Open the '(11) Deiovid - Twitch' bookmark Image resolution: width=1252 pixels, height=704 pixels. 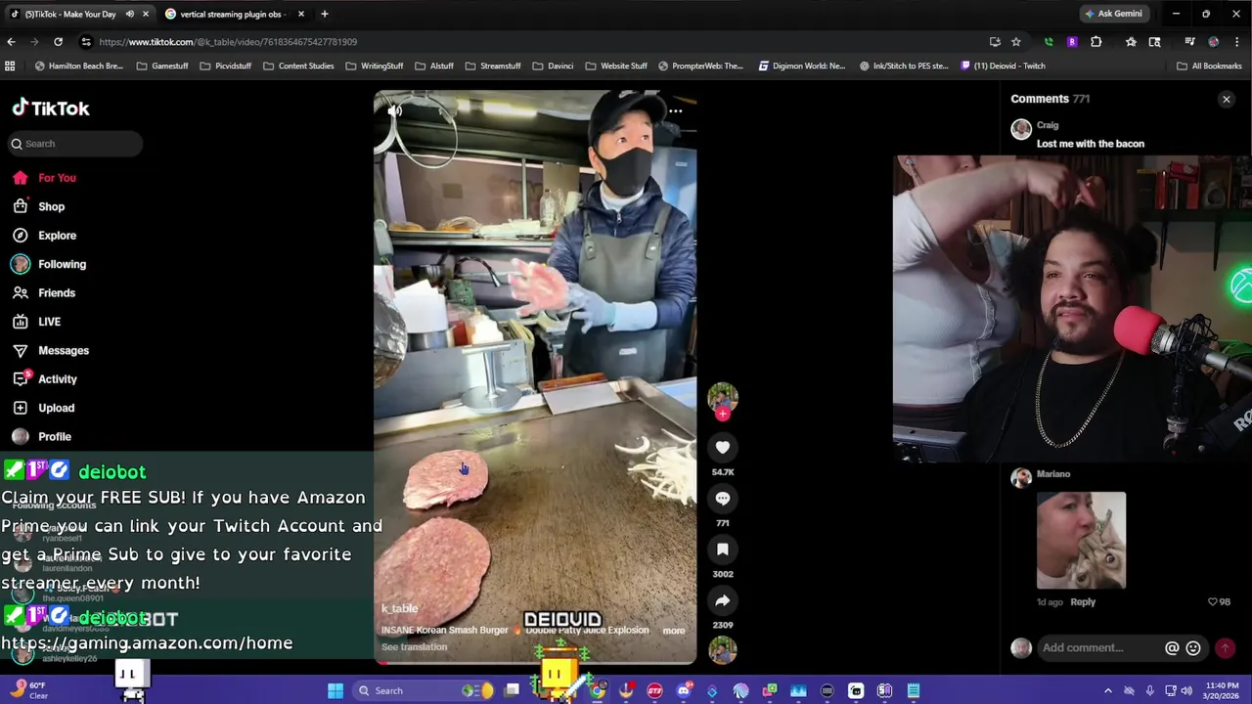[1003, 66]
